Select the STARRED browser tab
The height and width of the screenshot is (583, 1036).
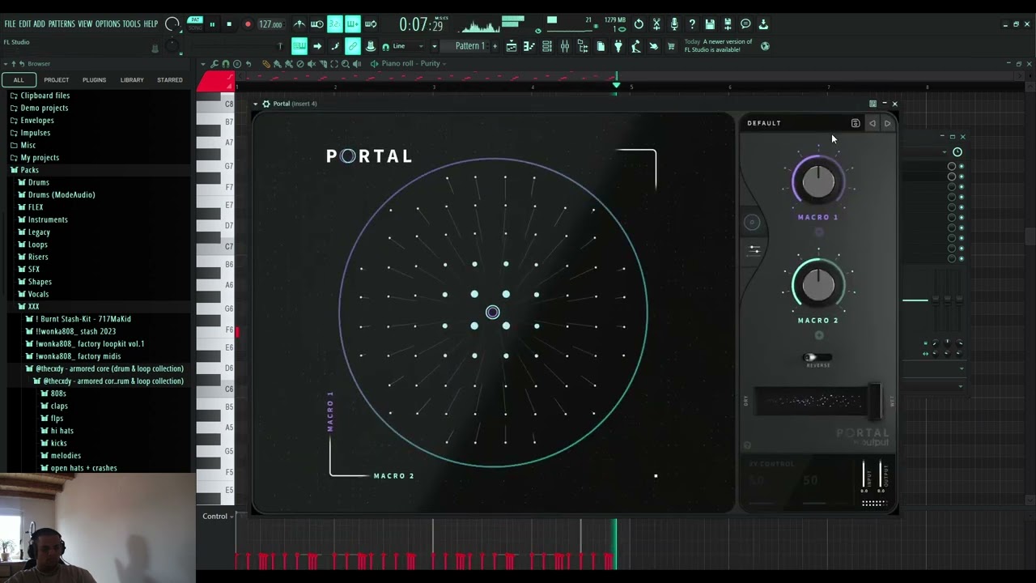tap(170, 80)
